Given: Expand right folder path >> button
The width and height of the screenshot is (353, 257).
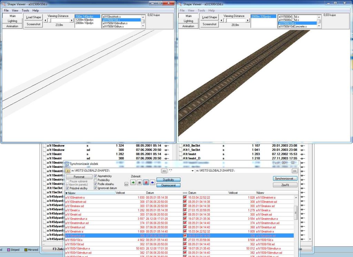Looking at the screenshot, I should point(294,171).
